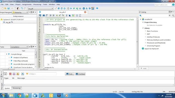Screen dimensions: 175x98
Task: Click the New file icon
Action: coord(2,8)
